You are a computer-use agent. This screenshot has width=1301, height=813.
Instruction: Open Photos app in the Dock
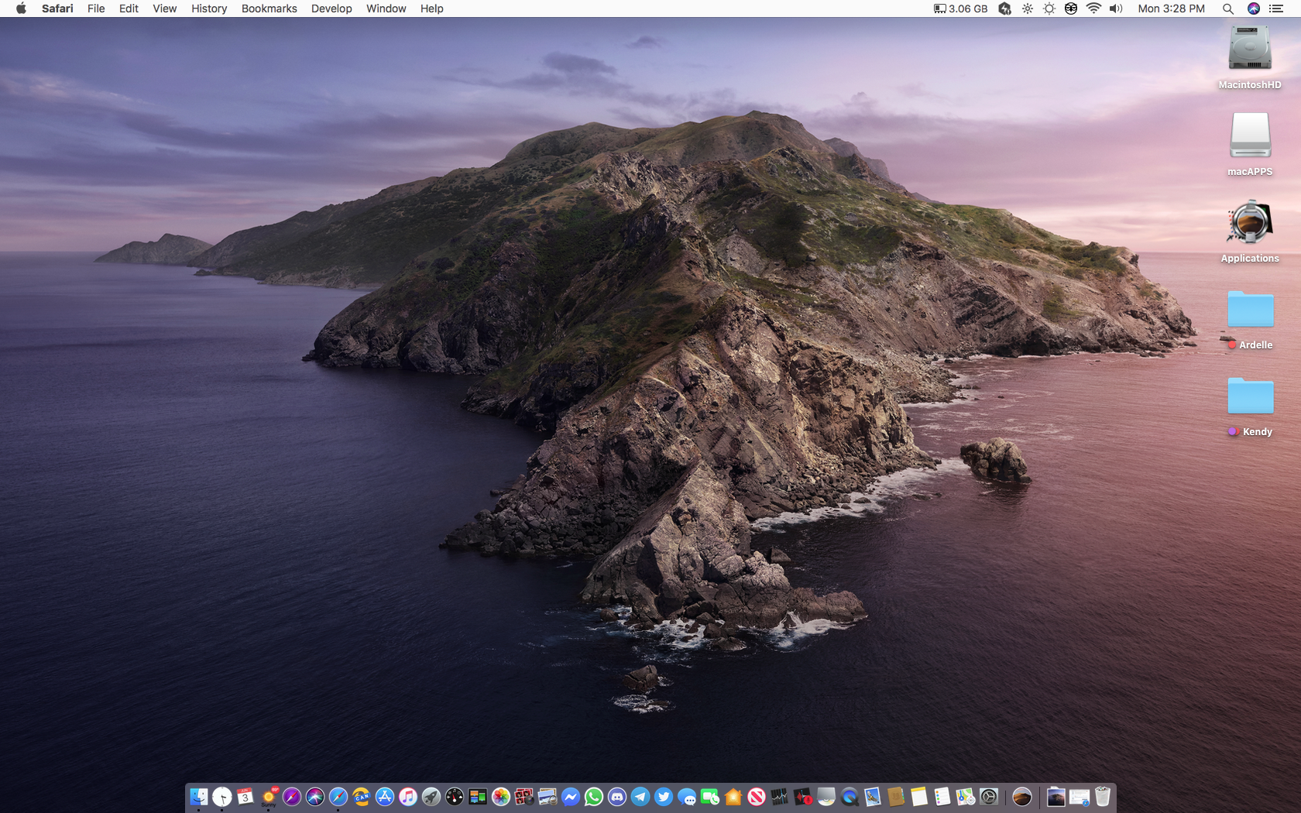pos(501,797)
